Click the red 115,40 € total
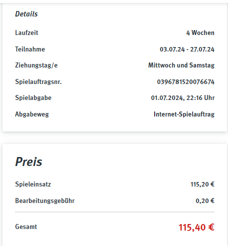The image size is (228, 246). [x=197, y=227]
